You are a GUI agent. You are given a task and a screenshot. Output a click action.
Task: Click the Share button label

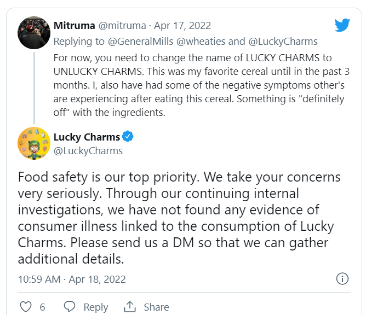(x=156, y=307)
